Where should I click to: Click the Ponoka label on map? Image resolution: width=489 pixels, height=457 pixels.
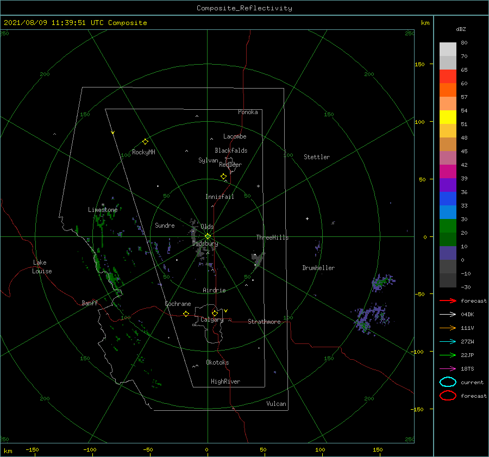point(248,112)
